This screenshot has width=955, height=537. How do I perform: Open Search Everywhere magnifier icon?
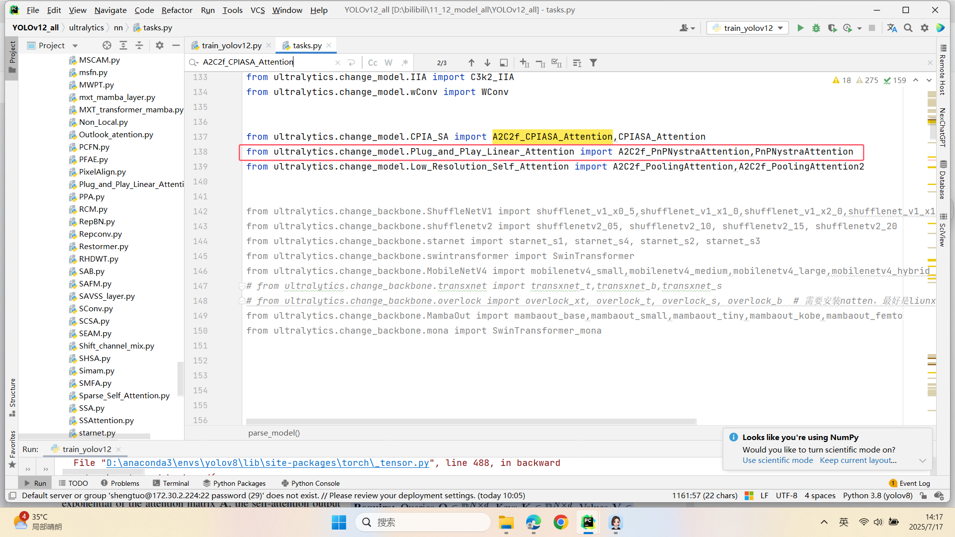(908, 28)
